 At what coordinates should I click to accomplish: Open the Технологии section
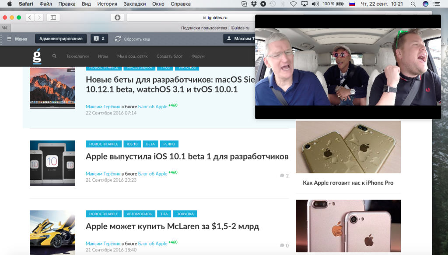click(x=77, y=56)
